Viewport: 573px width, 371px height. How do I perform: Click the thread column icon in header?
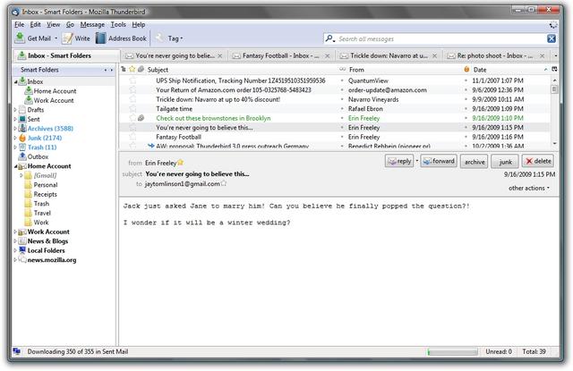[124, 70]
